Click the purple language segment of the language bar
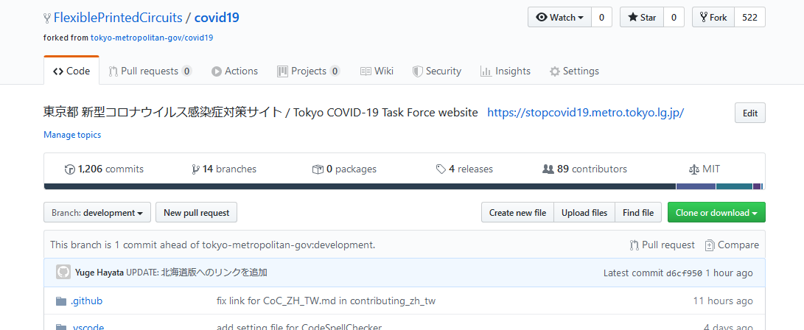Viewport: 804px width, 330px height. pos(696,186)
